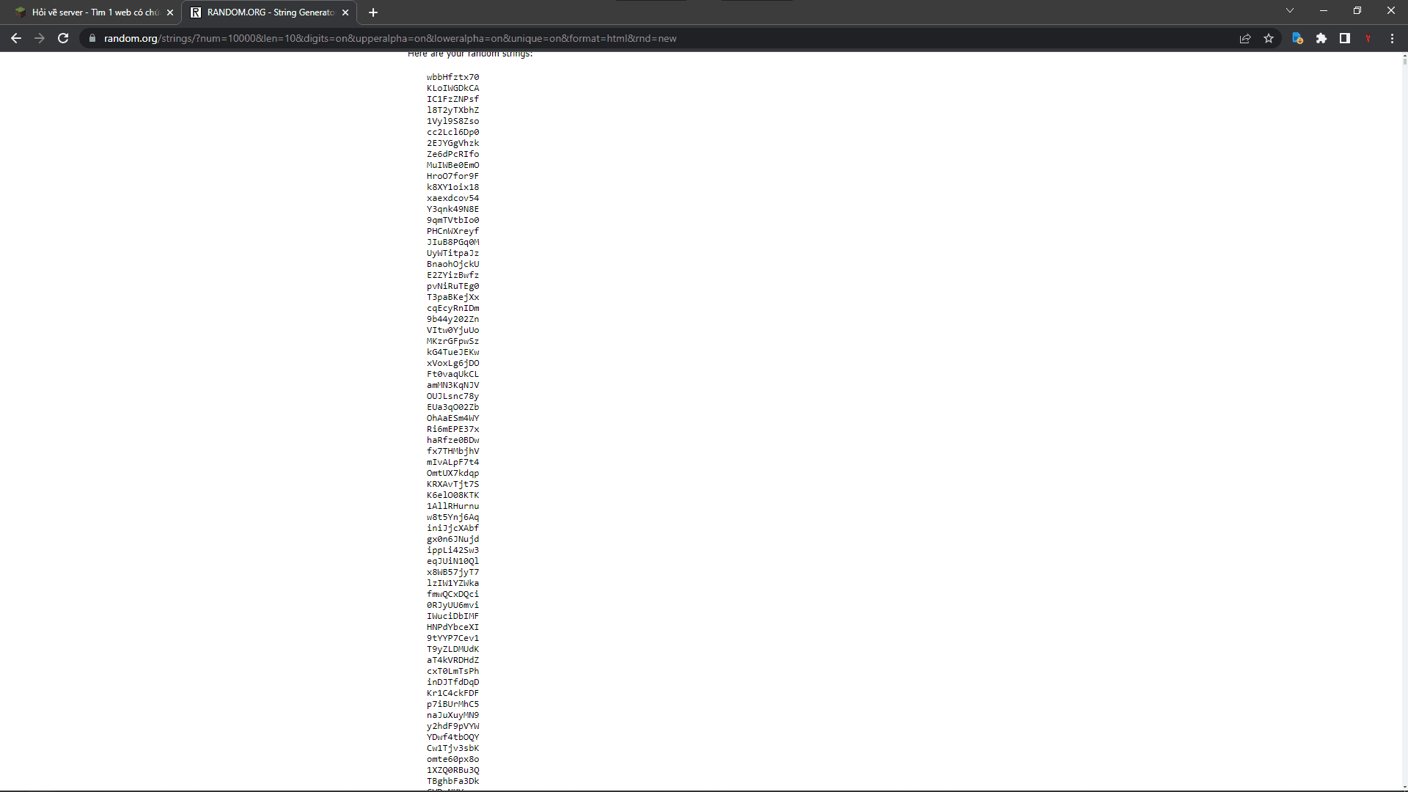Image resolution: width=1408 pixels, height=792 pixels.
Task: Reload the random.org page
Action: [63, 38]
